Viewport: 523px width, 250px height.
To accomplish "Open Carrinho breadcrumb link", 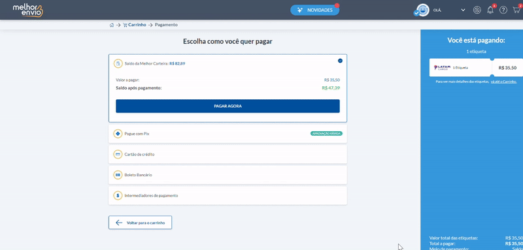I will click(x=137, y=25).
